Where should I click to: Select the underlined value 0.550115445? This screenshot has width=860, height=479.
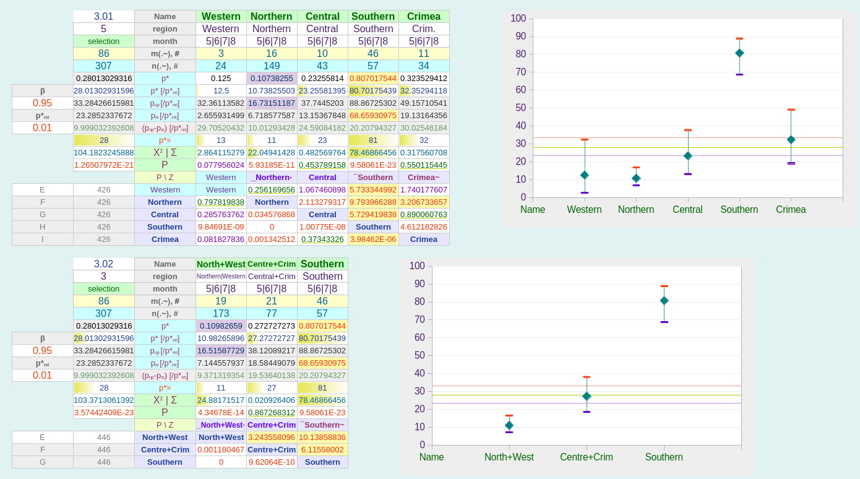point(424,165)
